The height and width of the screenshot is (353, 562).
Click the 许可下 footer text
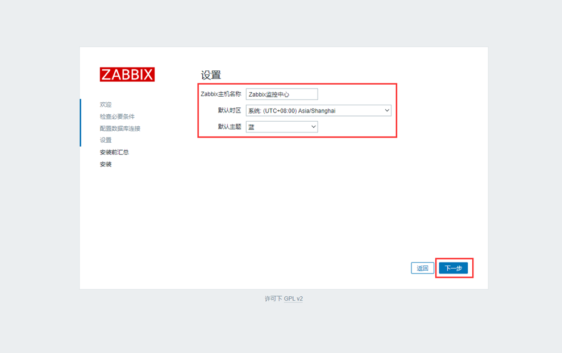[x=273, y=298]
